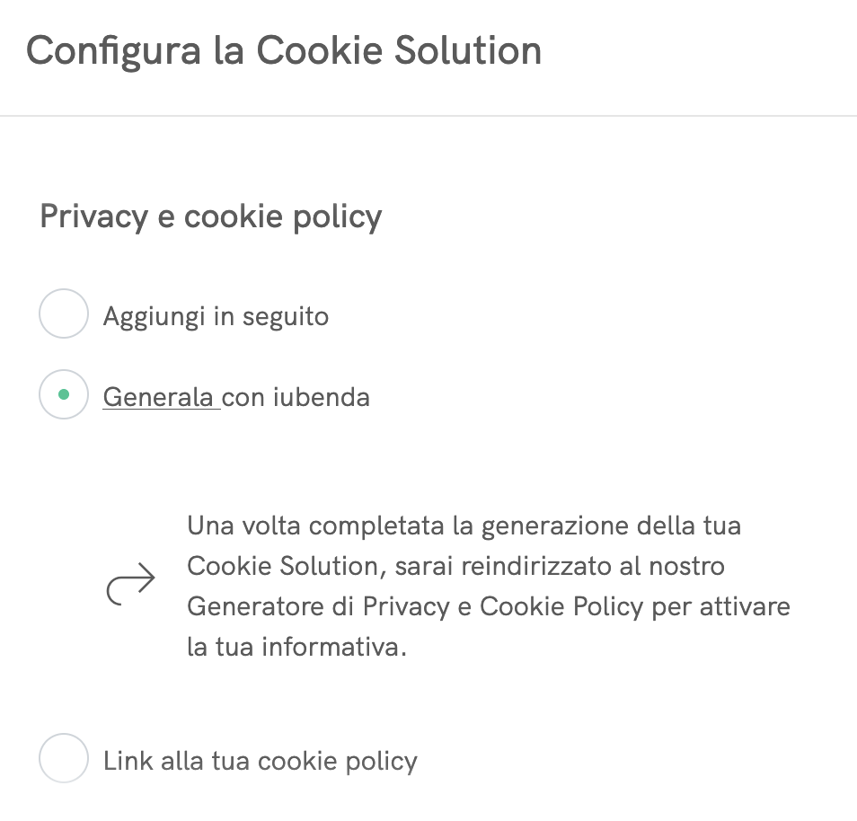Click the text "Aggiungi in seguito"
This screenshot has width=857, height=821.
pos(216,315)
